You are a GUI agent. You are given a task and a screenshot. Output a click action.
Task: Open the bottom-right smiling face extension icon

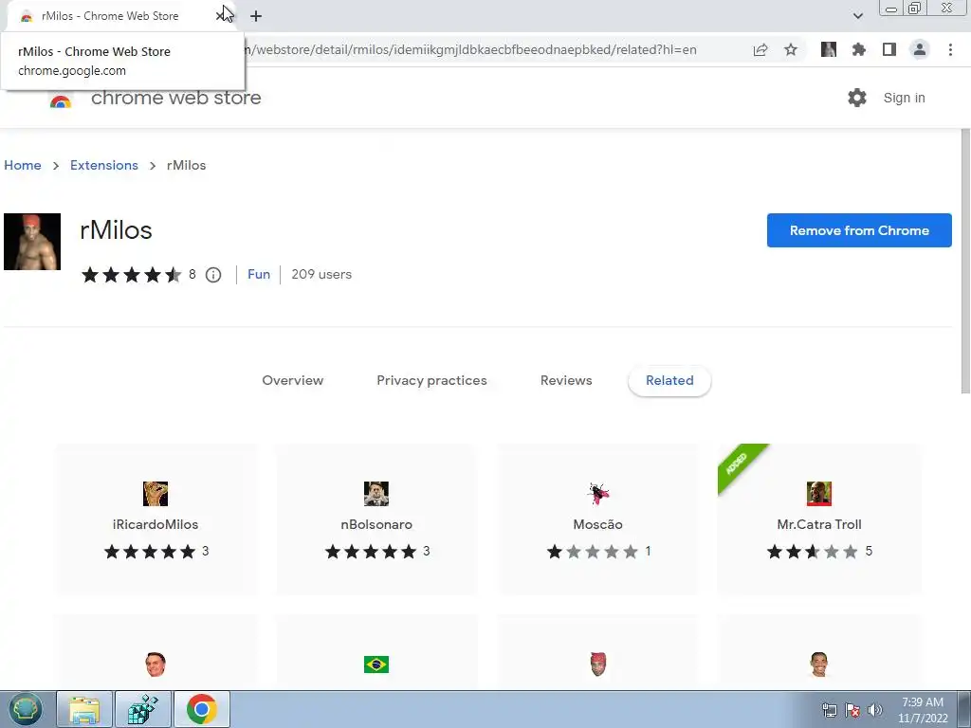818,664
